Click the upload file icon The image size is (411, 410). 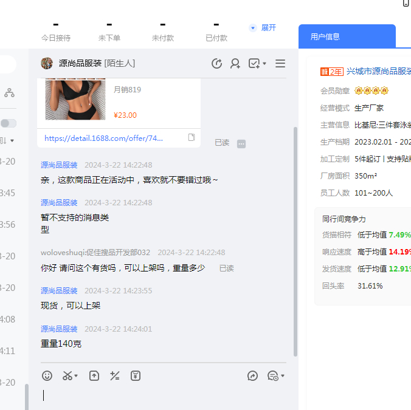point(94,376)
